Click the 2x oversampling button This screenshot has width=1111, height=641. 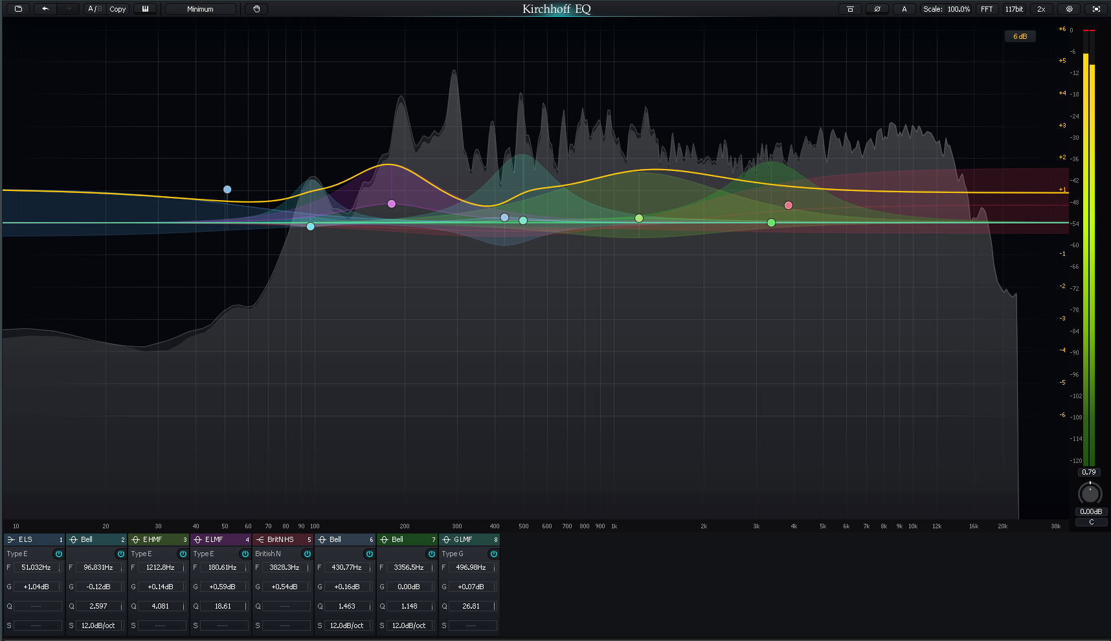(x=1041, y=9)
